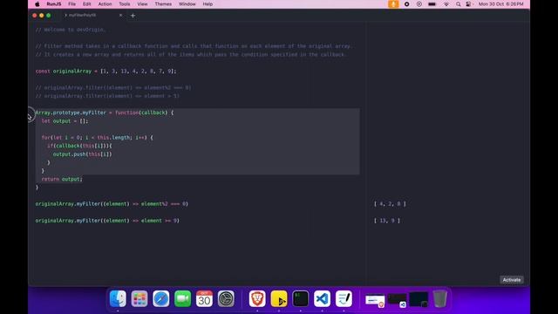
Task: Restore minimized VS Code window from dock
Action: 397,300
